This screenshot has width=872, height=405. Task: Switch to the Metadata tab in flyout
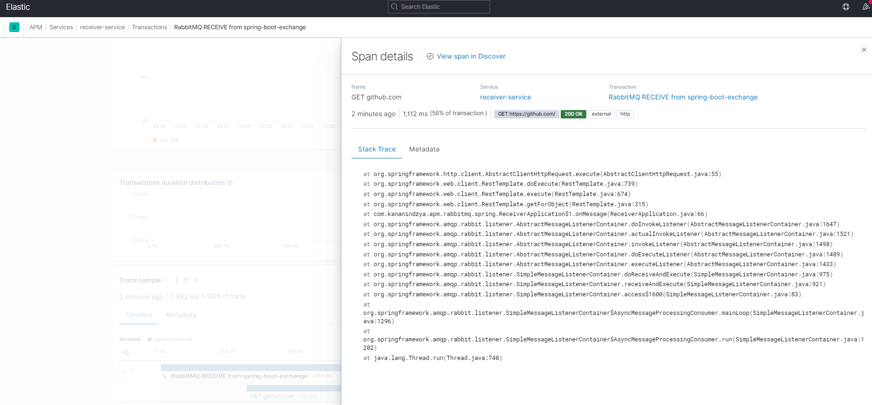pyautogui.click(x=424, y=149)
